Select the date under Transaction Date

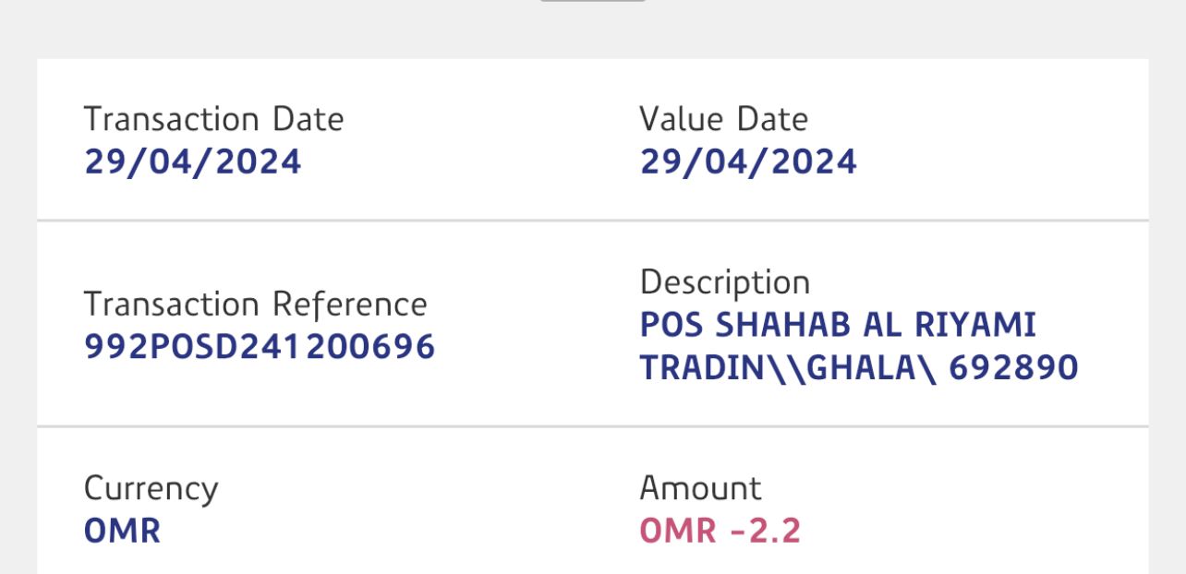[193, 162]
